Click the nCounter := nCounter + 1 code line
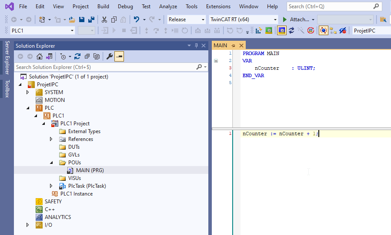Viewport: 391px width, 235px height. [280, 134]
